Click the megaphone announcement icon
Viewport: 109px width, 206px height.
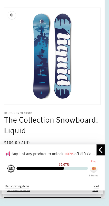tap(8, 154)
